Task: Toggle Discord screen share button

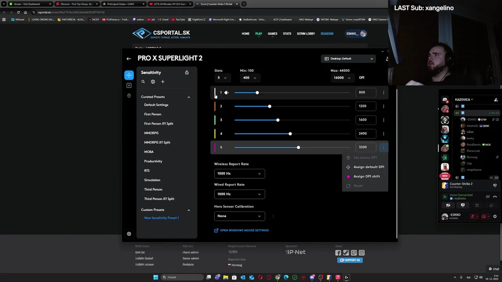Action: pos(463,205)
